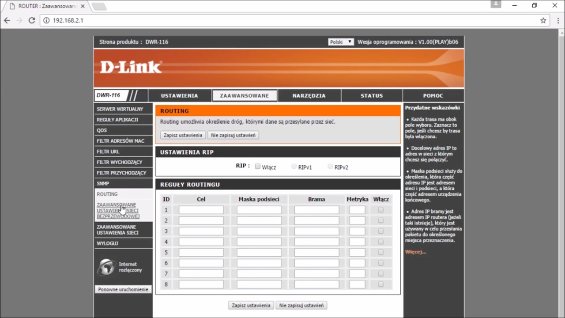Click WYLOGUJ to log out
This screenshot has height=318, width=565.
point(123,243)
